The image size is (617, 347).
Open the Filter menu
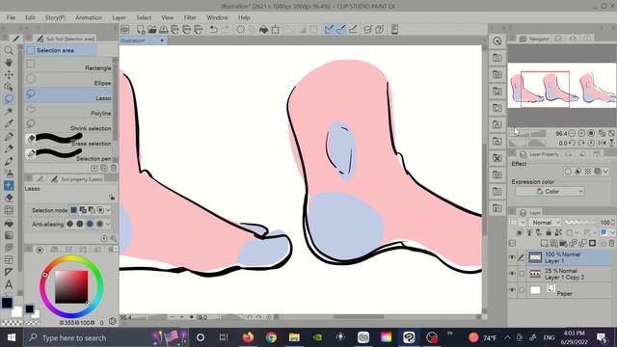190,17
